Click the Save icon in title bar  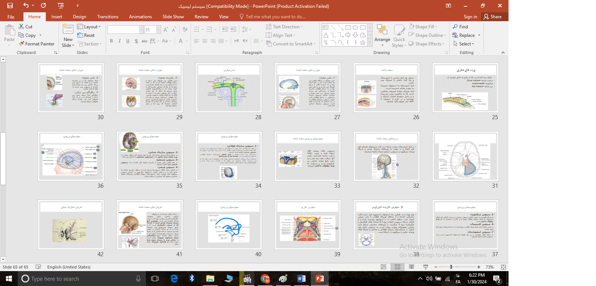pos(10,6)
